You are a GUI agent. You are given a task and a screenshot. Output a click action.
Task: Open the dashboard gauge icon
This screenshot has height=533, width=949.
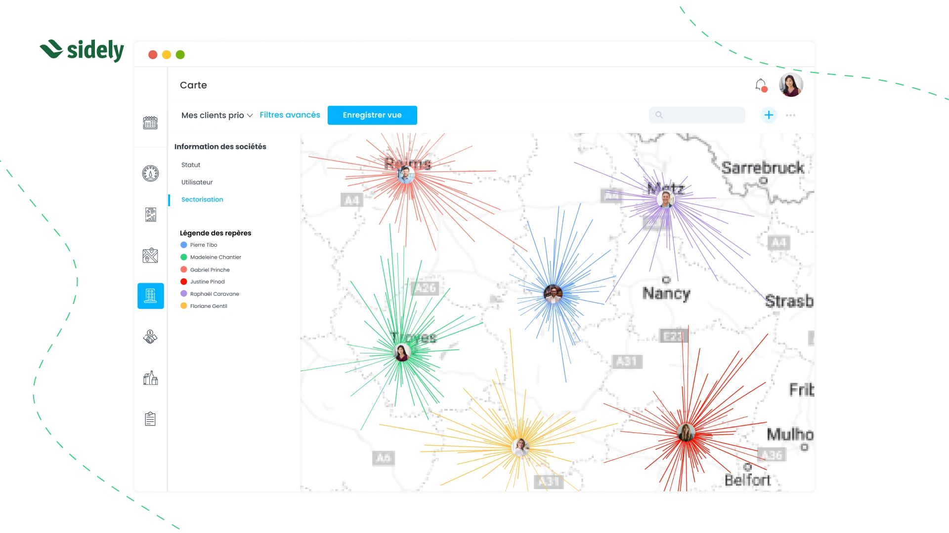150,173
